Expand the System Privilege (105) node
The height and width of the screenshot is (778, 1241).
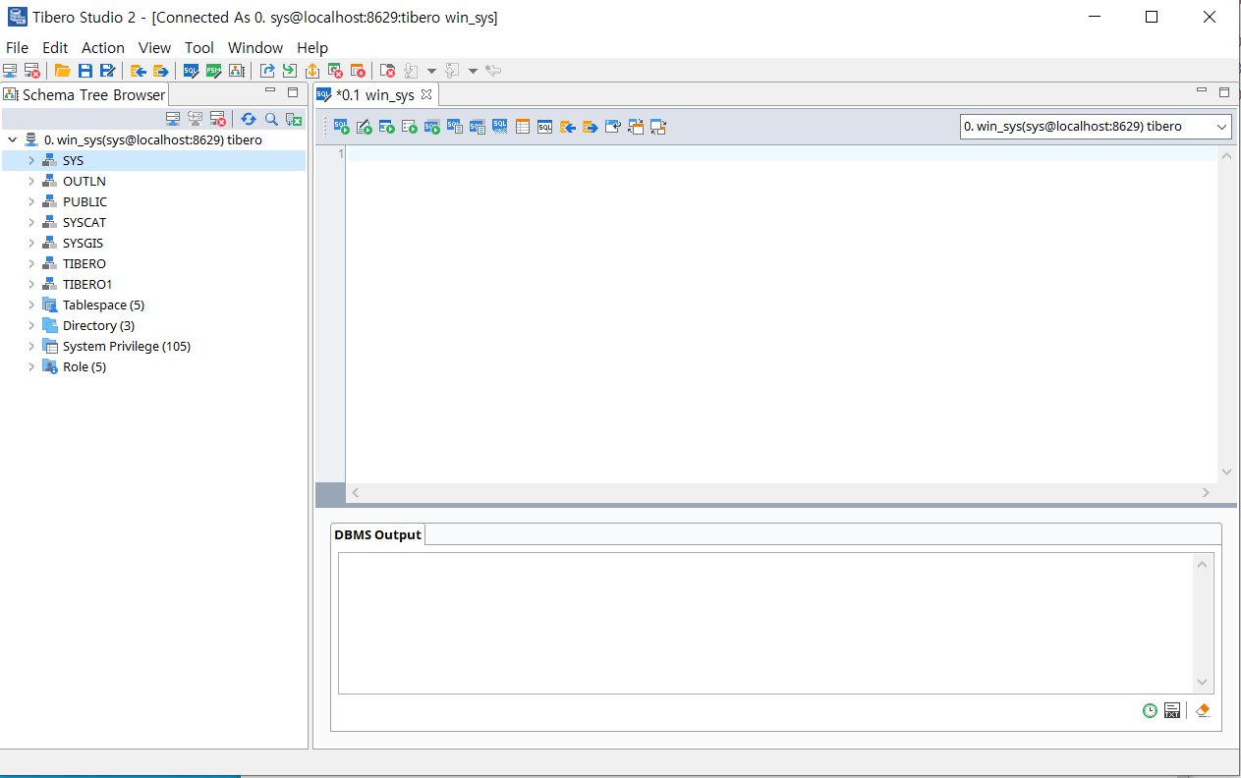point(31,346)
